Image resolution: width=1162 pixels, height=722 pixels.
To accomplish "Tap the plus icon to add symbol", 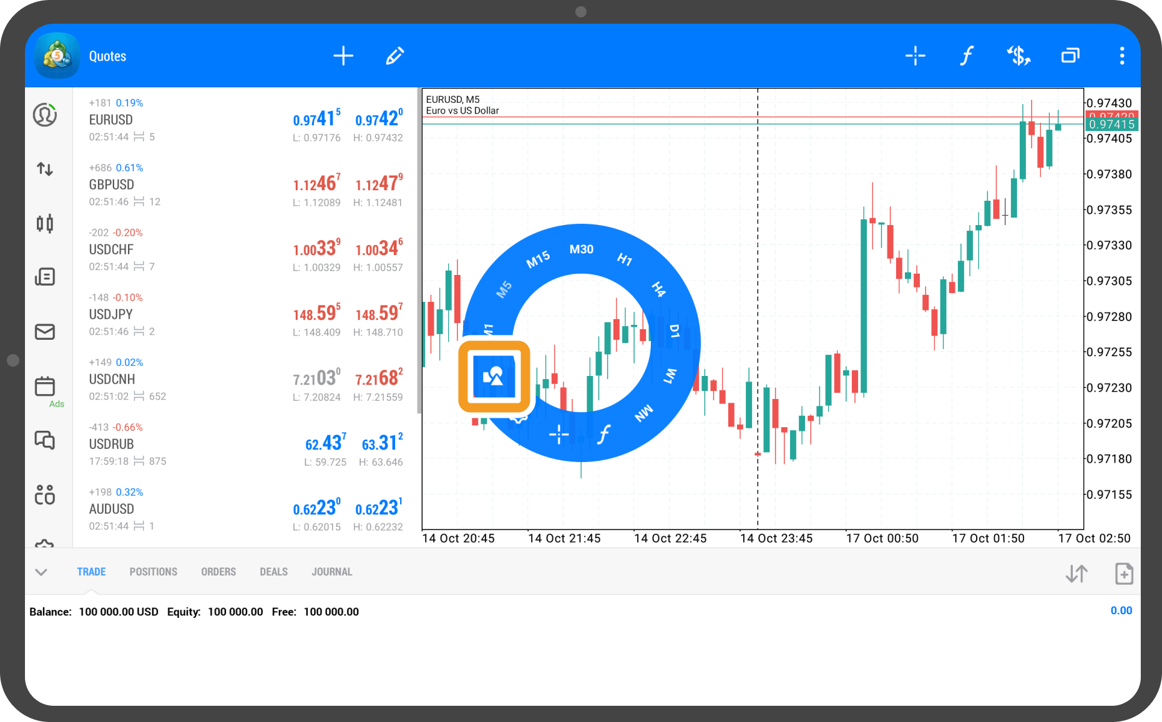I will click(x=343, y=56).
